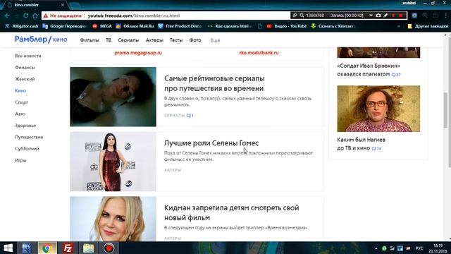
Task: Open the Alligator.cash bookmark
Action: 22,26
